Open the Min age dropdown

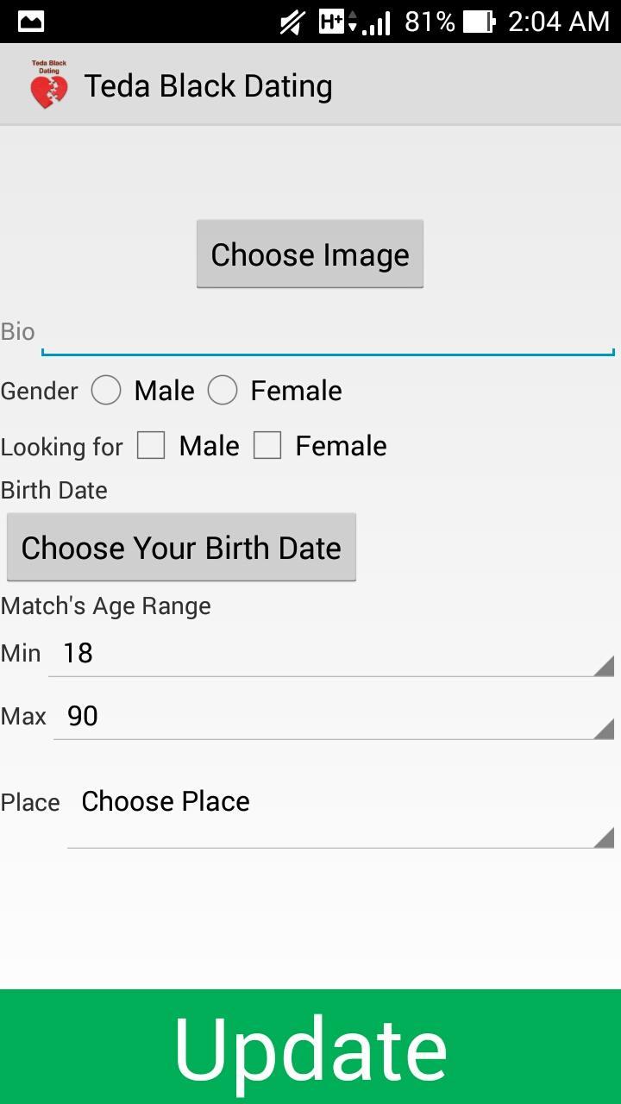[x=331, y=654]
